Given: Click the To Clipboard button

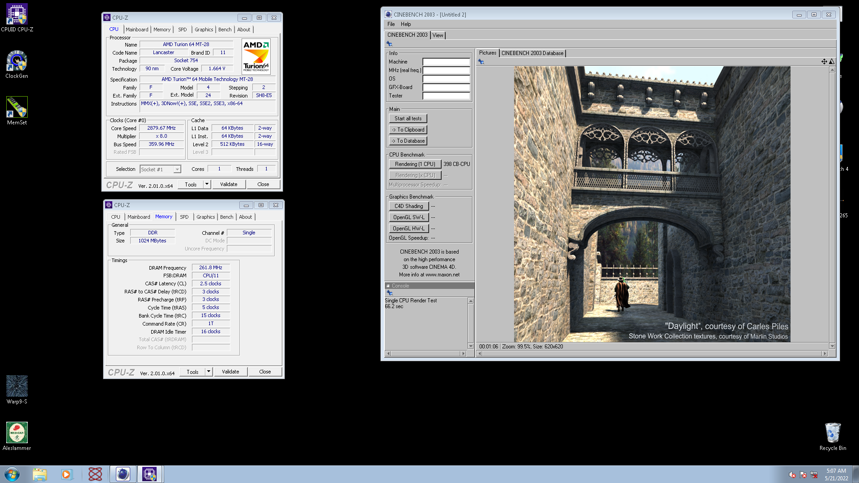Looking at the screenshot, I should point(408,130).
